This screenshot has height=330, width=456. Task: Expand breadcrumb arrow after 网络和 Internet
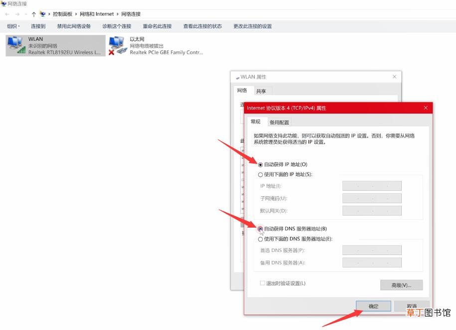tap(118, 14)
